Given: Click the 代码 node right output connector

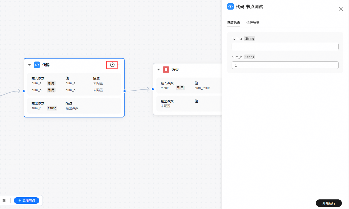Looking at the screenshot, I should click(x=125, y=91).
